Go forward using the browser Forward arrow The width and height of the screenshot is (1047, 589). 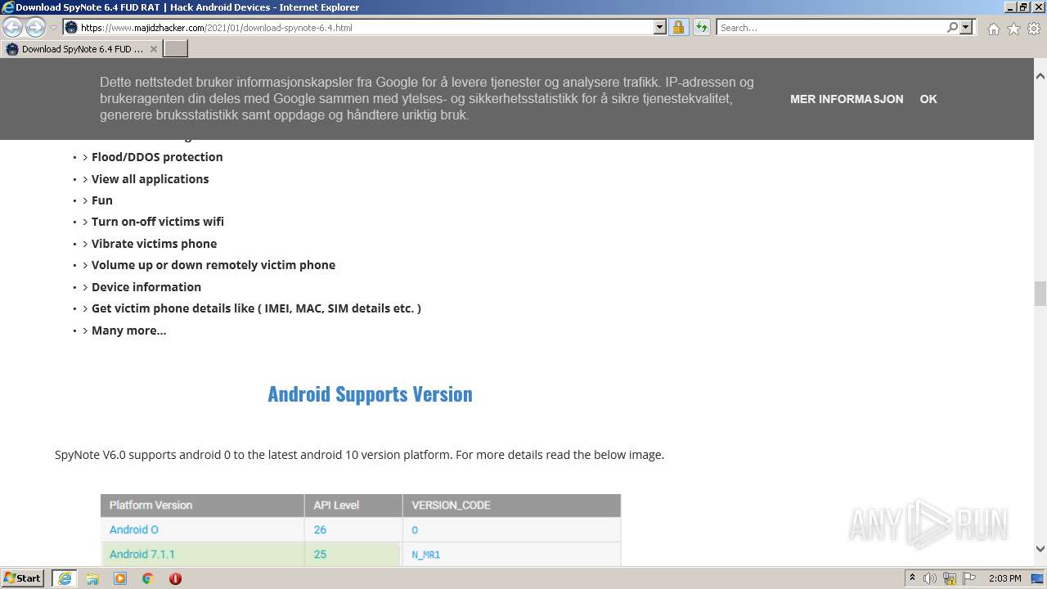tap(35, 28)
